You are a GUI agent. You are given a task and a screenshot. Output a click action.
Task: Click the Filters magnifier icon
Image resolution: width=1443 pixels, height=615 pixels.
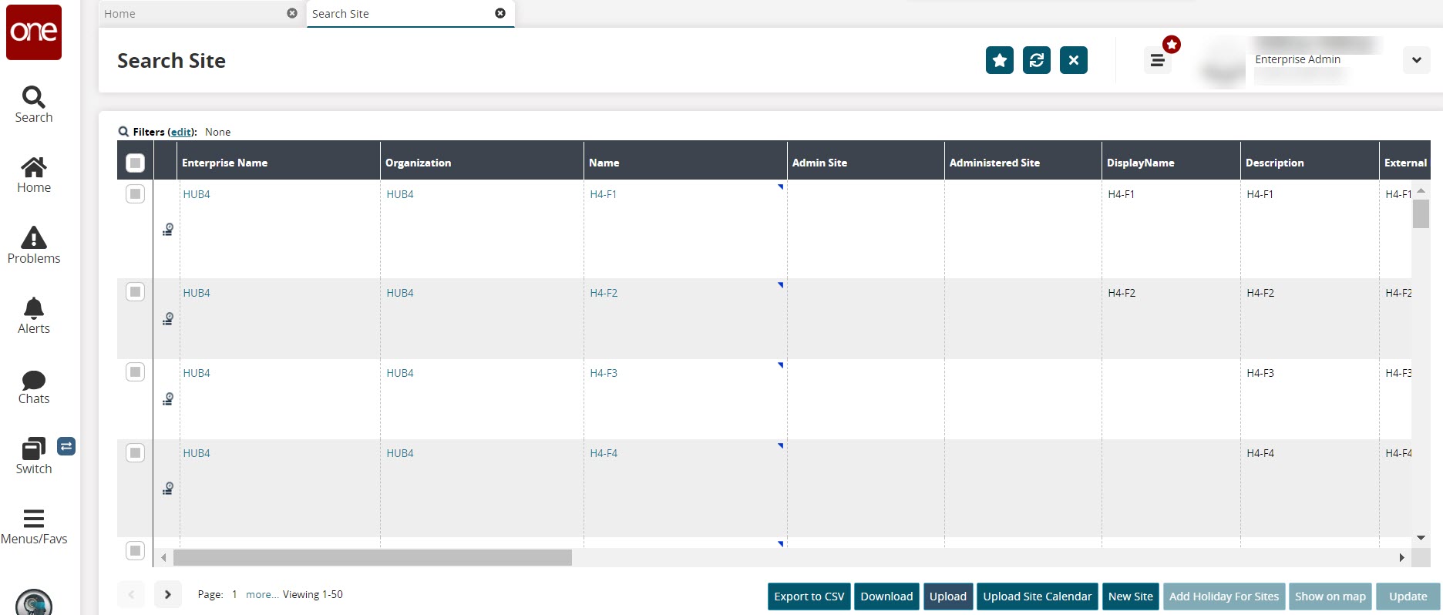point(123,132)
